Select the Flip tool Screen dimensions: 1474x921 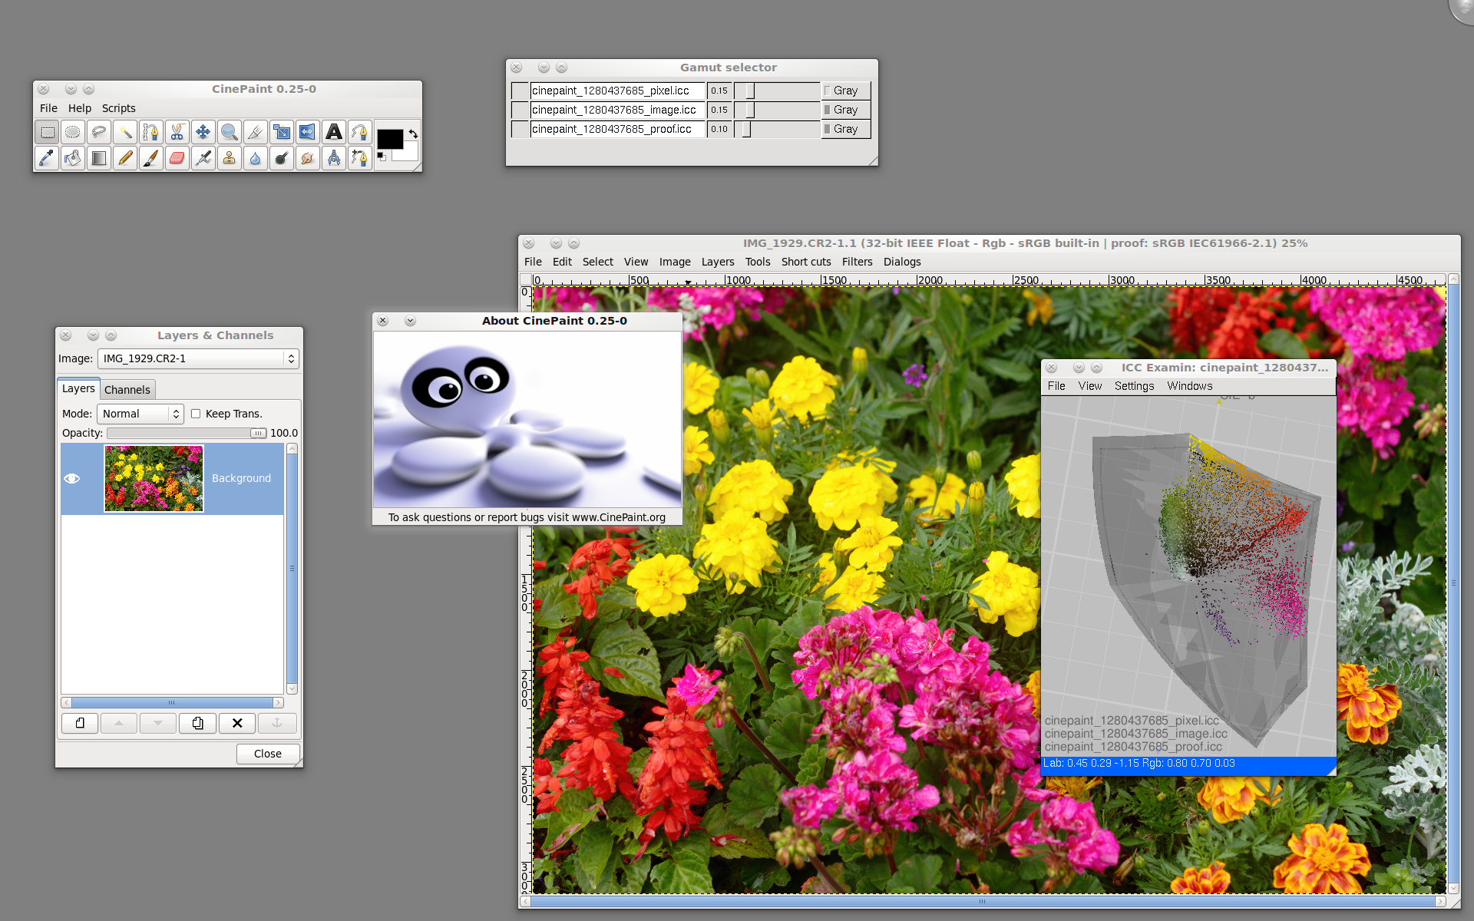coord(308,132)
